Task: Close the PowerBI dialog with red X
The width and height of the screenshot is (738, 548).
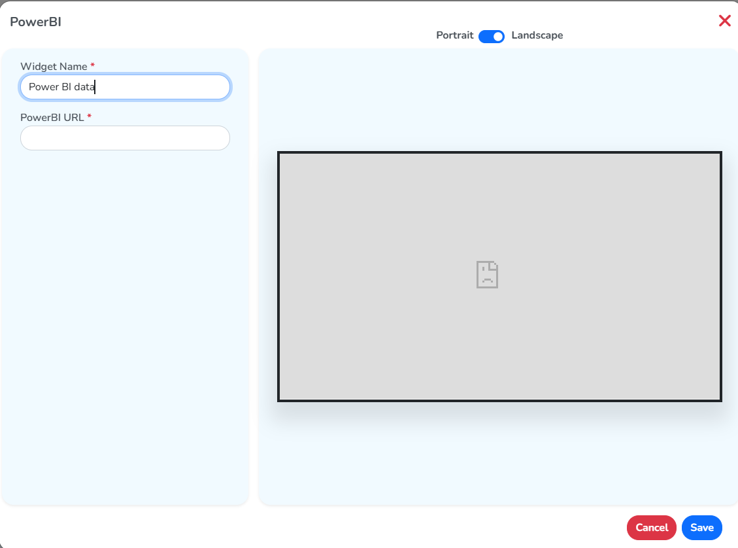Action: coord(725,21)
